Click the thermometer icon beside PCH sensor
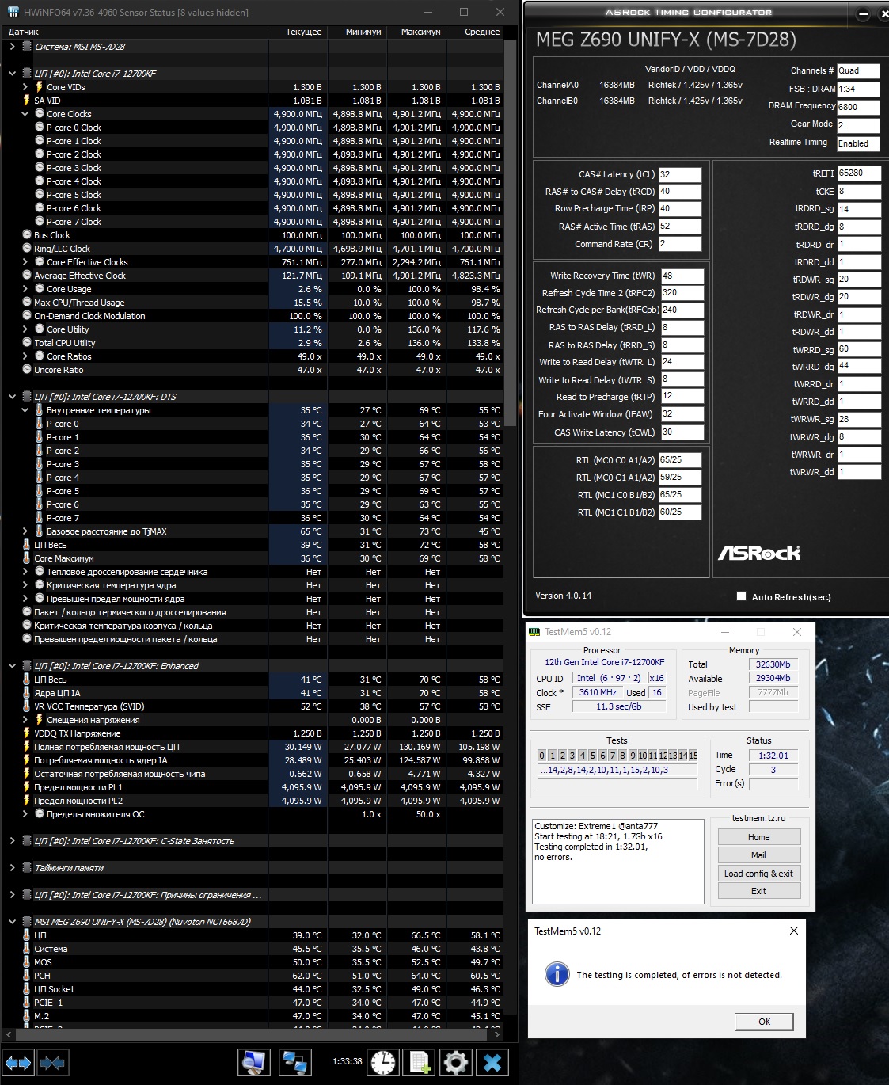Viewport: 889px width, 1085px height. tap(26, 976)
